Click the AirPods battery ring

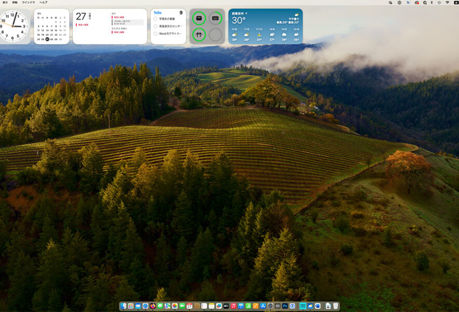click(x=199, y=35)
